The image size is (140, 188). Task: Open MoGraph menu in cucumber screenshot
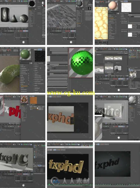click(x=12, y=48)
